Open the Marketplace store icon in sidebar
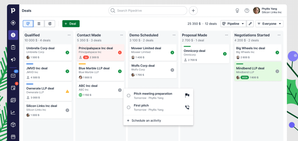The image size is (298, 141). [x=13, y=137]
